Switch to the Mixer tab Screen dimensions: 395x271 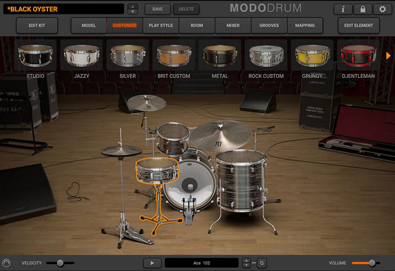[233, 25]
